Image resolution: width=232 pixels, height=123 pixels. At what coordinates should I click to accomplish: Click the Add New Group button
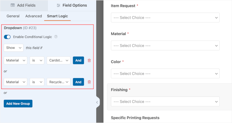[18, 104]
